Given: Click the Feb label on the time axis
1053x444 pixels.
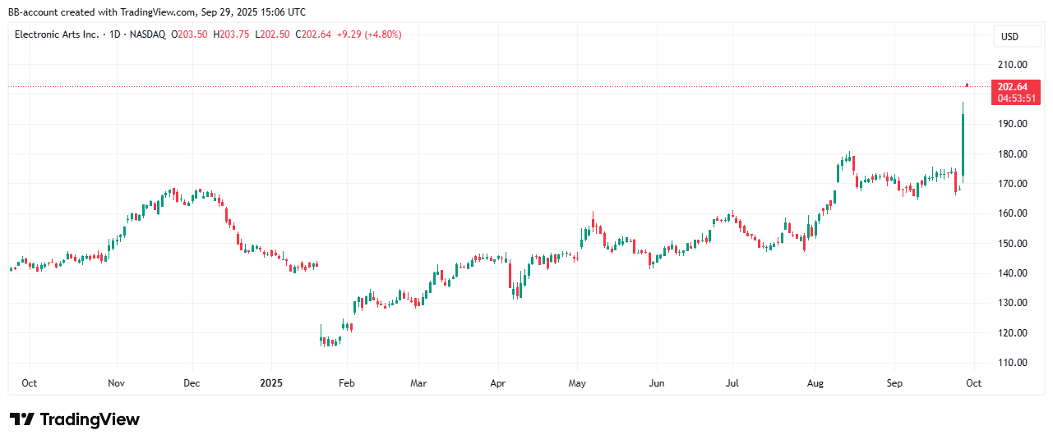Looking at the screenshot, I should [x=347, y=383].
